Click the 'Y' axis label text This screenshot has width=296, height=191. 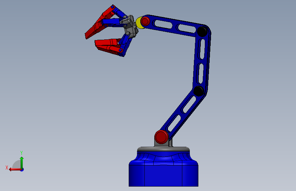click(x=22, y=153)
